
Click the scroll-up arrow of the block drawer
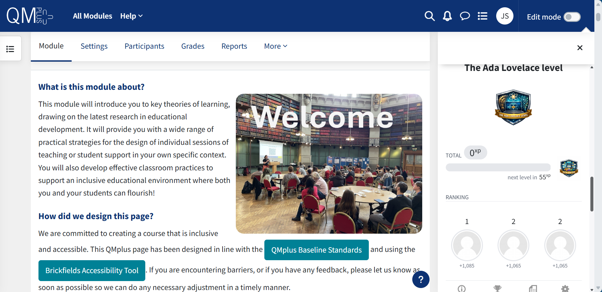pyautogui.click(x=592, y=67)
